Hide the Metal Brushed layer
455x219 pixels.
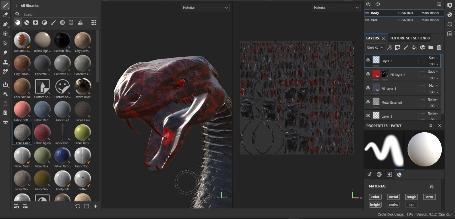(368, 102)
